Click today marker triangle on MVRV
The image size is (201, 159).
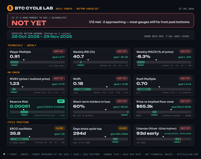[22, 87]
